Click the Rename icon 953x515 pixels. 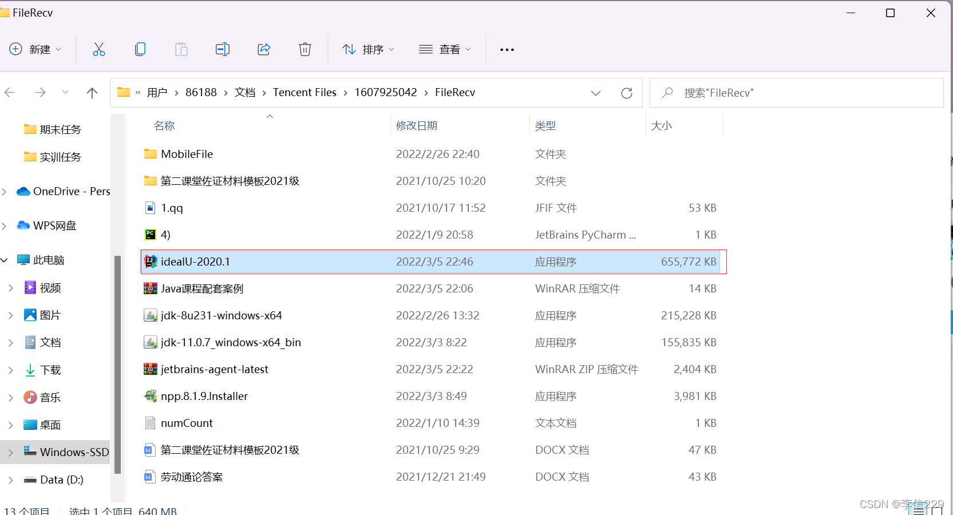(222, 49)
